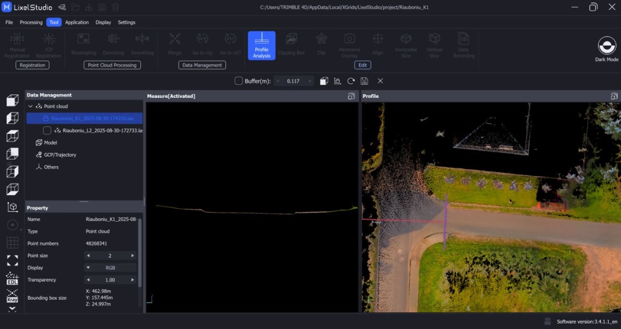Viewport: 621px width, 329px height.
Task: Enable Xray view mode in sidebar
Action: 12,296
